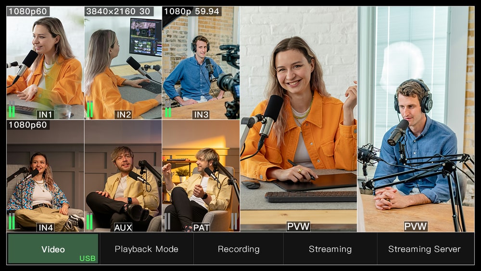This screenshot has width=481, height=271.
Task: Click the grey audio meter at PAT's left edge
Action: [167, 222]
